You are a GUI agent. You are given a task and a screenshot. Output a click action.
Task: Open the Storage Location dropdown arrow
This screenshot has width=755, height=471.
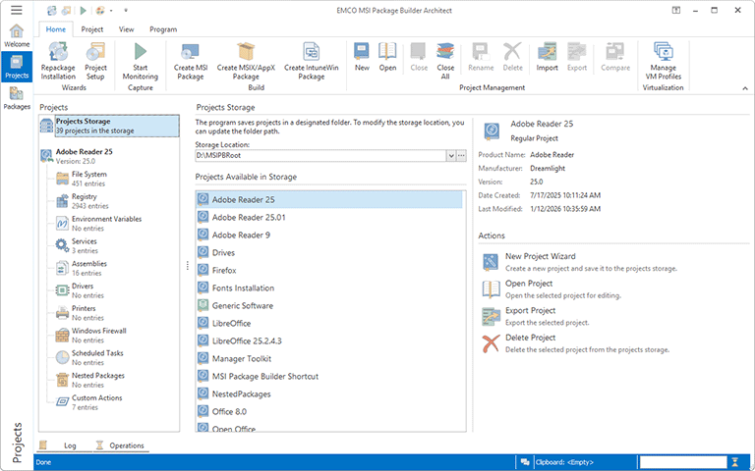coord(451,156)
